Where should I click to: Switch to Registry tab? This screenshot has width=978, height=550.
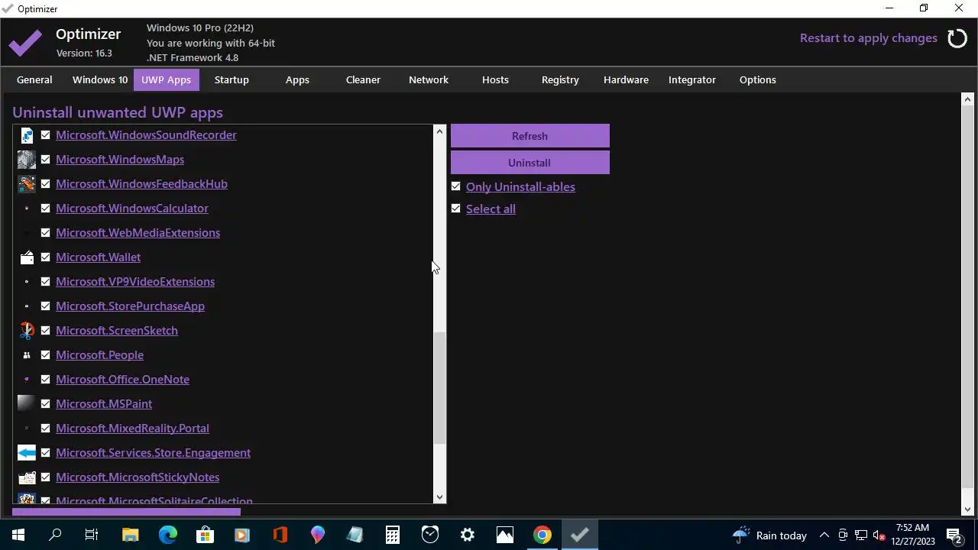click(560, 79)
